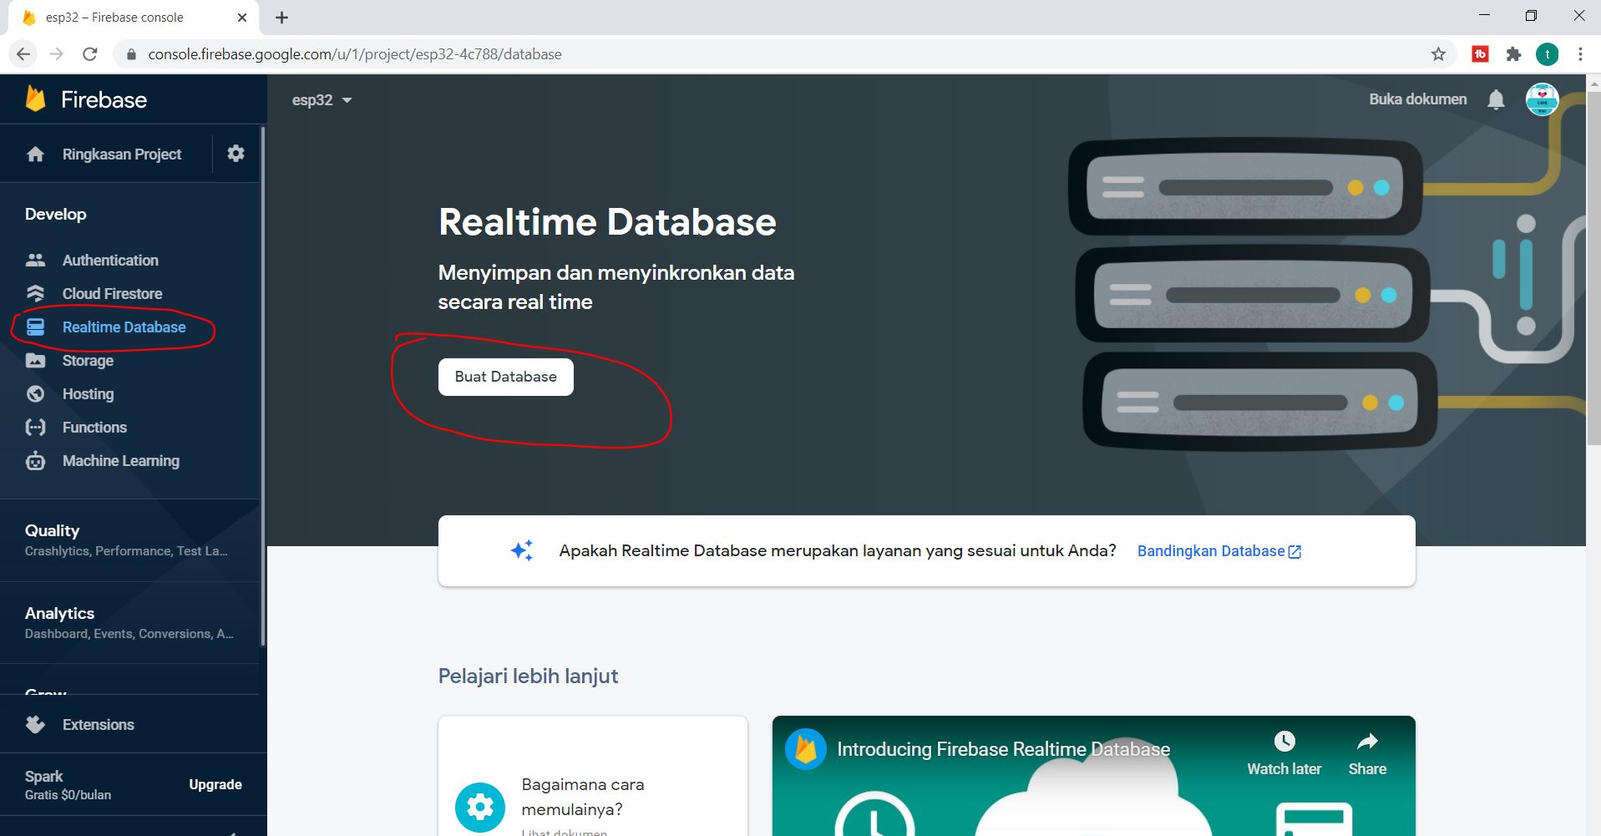Click the Functions brackets icon
Screen dimensions: 1601x836
[35, 427]
